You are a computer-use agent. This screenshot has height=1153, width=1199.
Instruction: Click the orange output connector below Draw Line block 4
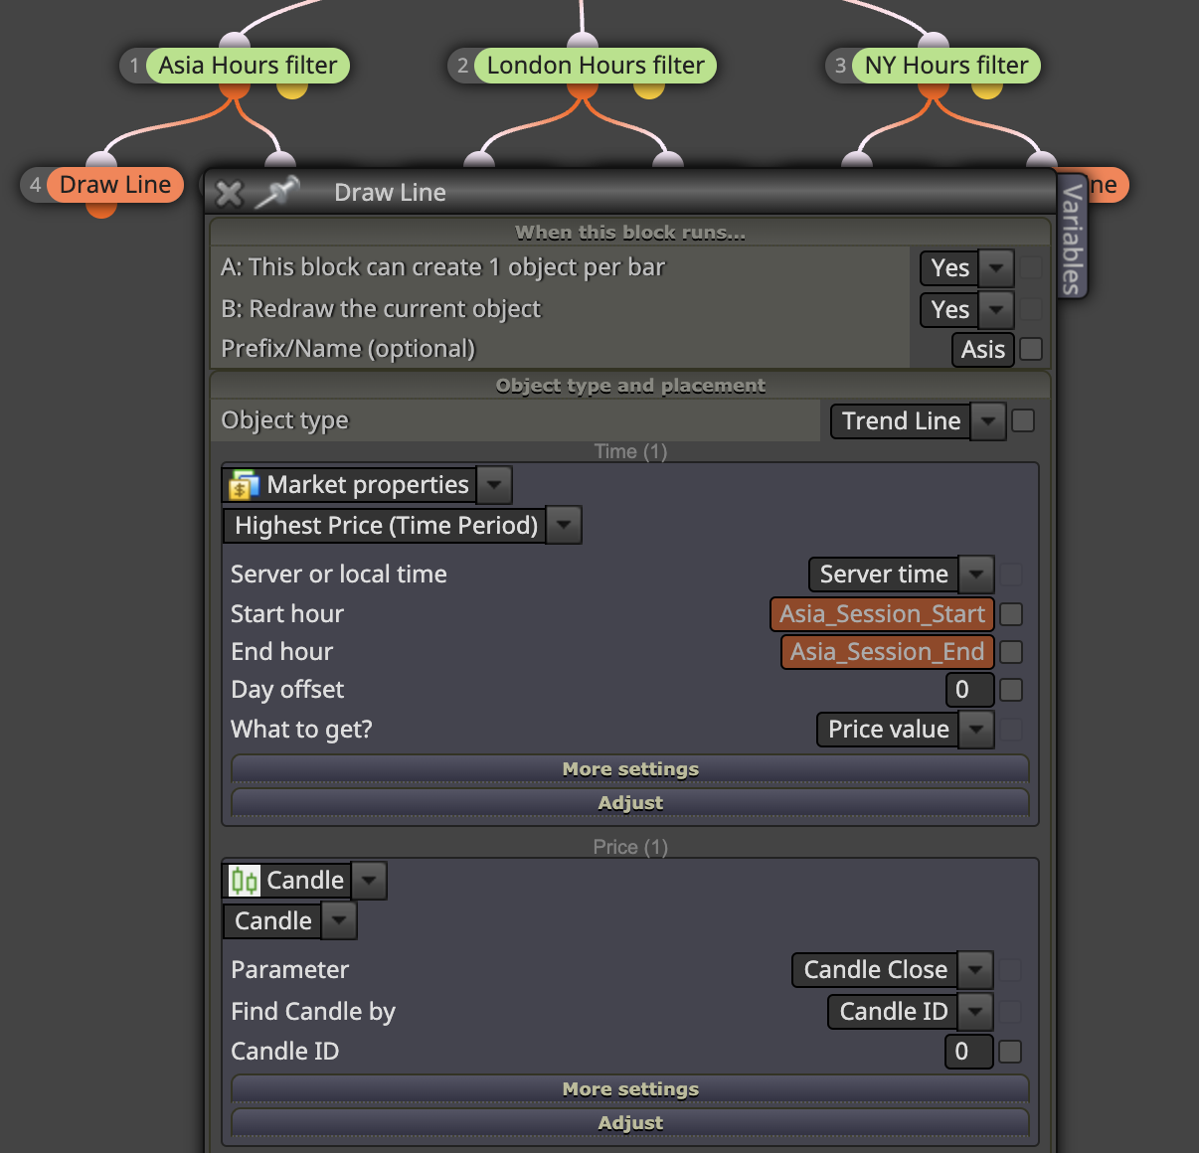coord(101,210)
